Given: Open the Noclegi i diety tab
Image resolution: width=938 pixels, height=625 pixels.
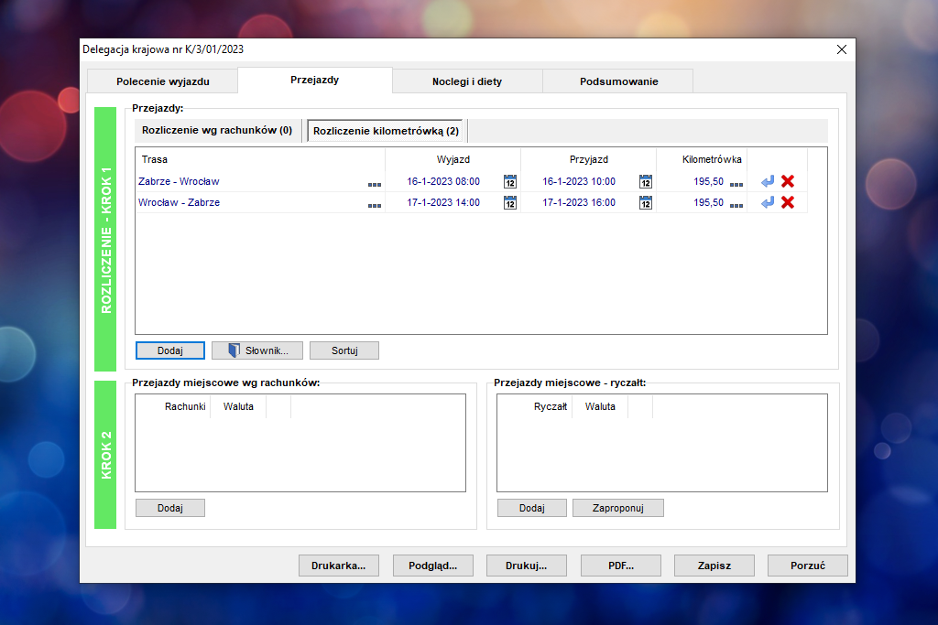Looking at the screenshot, I should pyautogui.click(x=467, y=81).
